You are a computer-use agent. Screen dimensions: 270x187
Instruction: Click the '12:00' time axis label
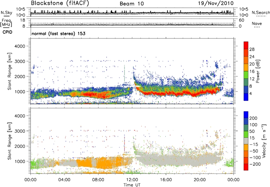(132, 180)
